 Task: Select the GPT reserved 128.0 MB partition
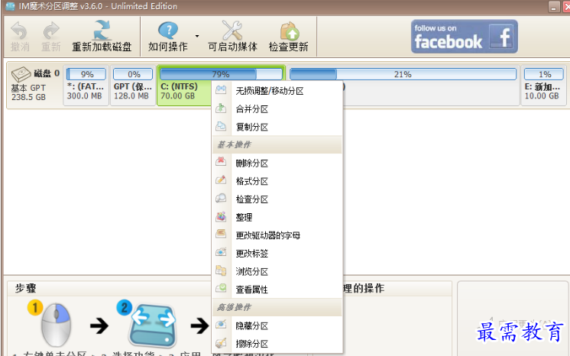click(x=133, y=86)
